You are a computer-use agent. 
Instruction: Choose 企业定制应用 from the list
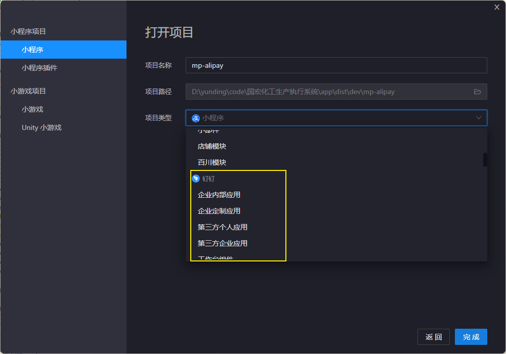[x=336, y=211]
